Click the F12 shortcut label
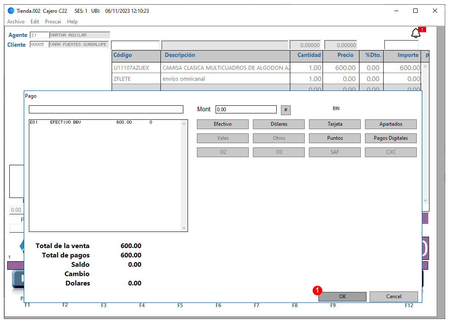449x322 pixels. [x=409, y=305]
